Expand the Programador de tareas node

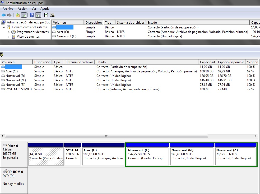[x=9, y=32]
